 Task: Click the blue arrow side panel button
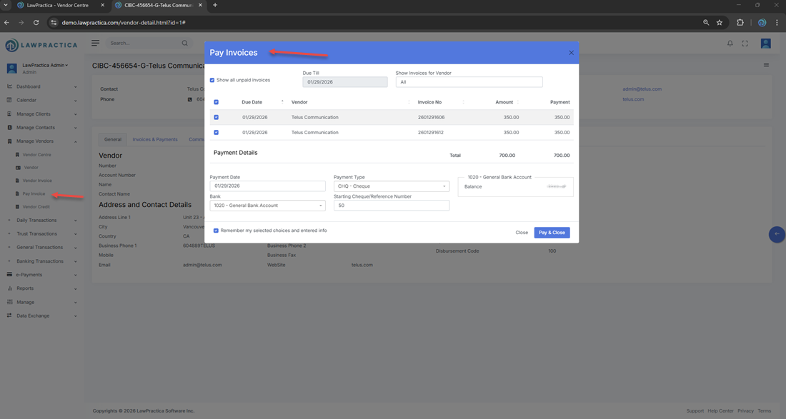(777, 234)
